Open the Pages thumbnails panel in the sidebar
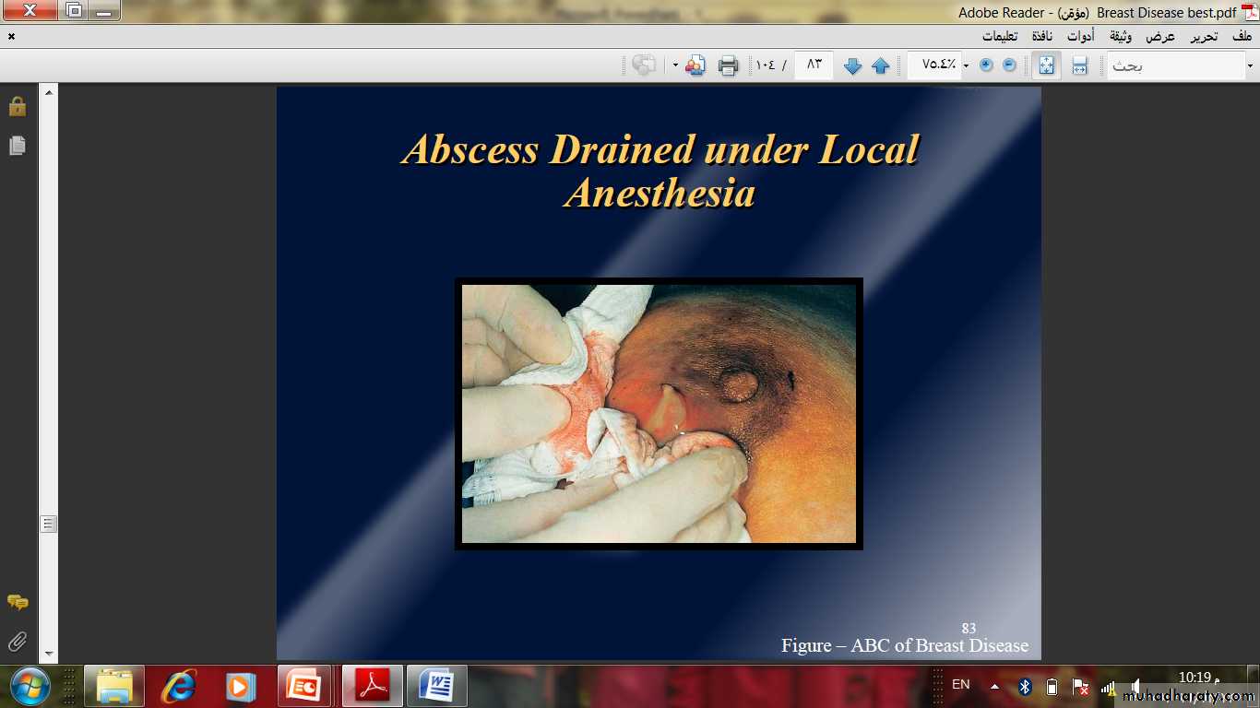Screen dimensions: 1260x708 click(17, 146)
